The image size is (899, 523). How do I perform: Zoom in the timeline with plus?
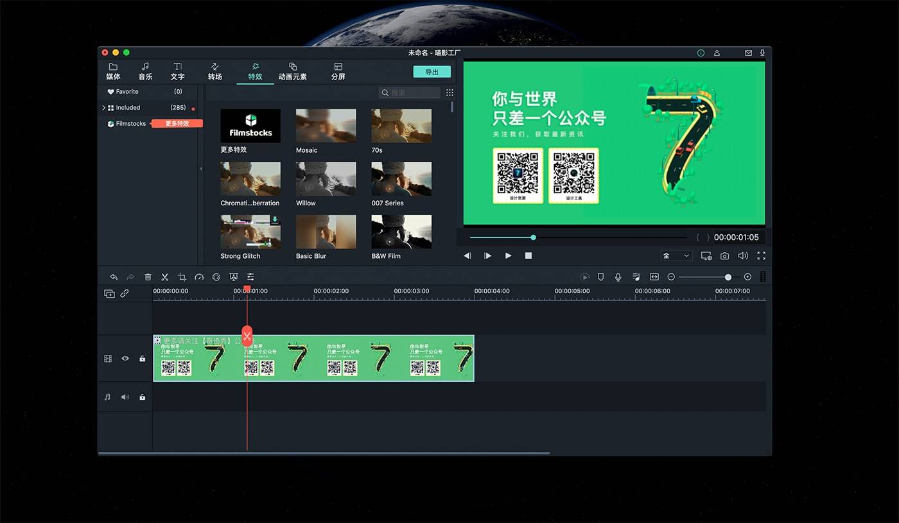click(747, 277)
